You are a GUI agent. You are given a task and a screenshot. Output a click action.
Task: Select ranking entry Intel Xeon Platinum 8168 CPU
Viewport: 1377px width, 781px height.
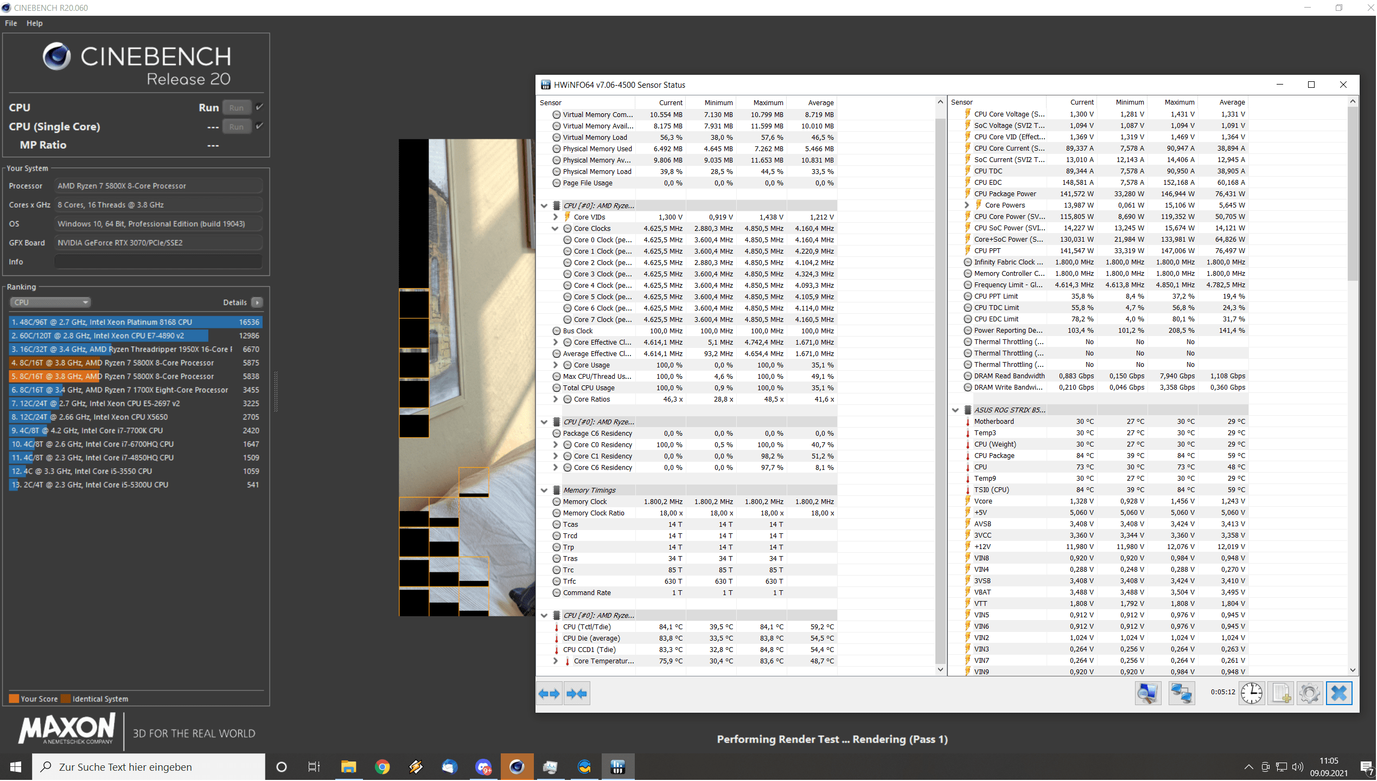pos(136,322)
